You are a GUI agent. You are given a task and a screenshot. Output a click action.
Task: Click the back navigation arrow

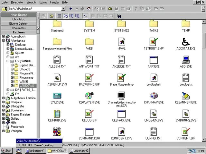pos(71,9)
